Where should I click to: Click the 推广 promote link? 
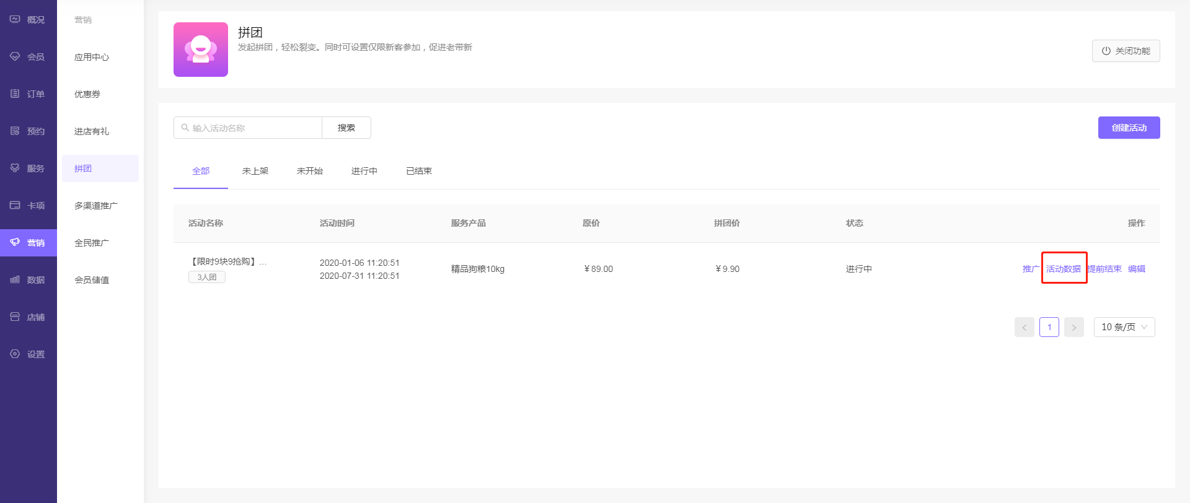pos(1031,269)
